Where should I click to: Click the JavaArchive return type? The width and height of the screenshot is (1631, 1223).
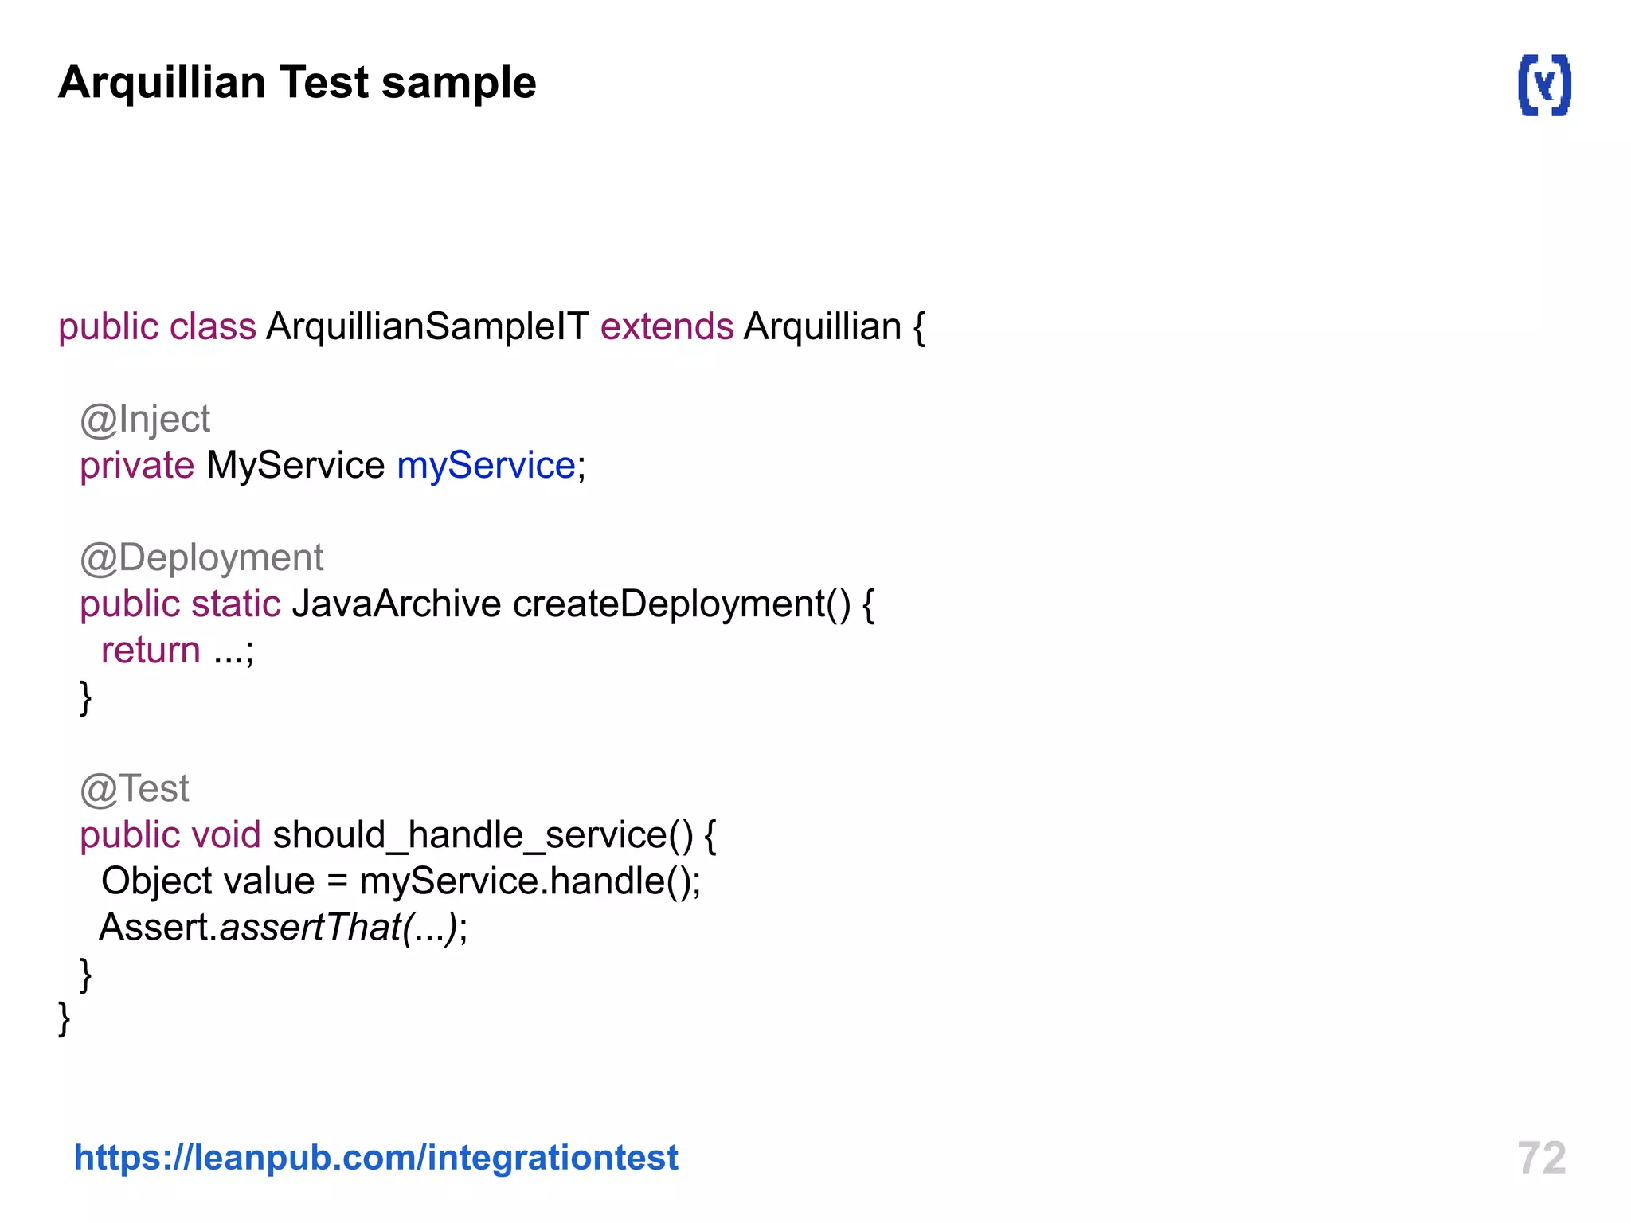(397, 604)
